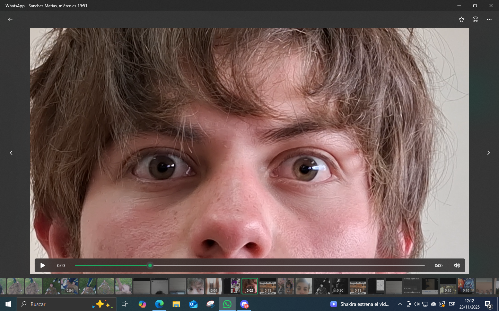Click the green playhead knob on the progress bar
The width and height of the screenshot is (499, 311).
coord(150,265)
